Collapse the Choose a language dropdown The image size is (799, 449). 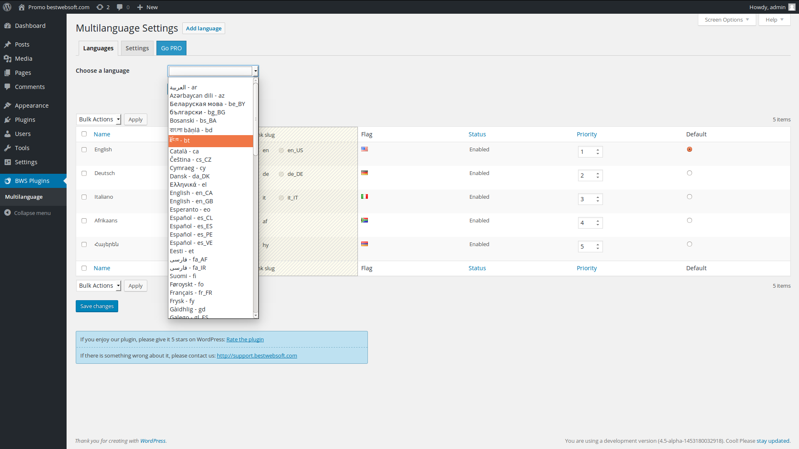pyautogui.click(x=213, y=71)
